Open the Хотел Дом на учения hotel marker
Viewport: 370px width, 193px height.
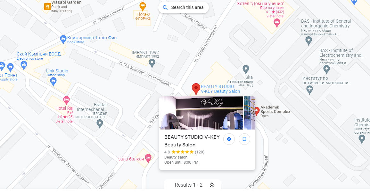[x=277, y=23]
